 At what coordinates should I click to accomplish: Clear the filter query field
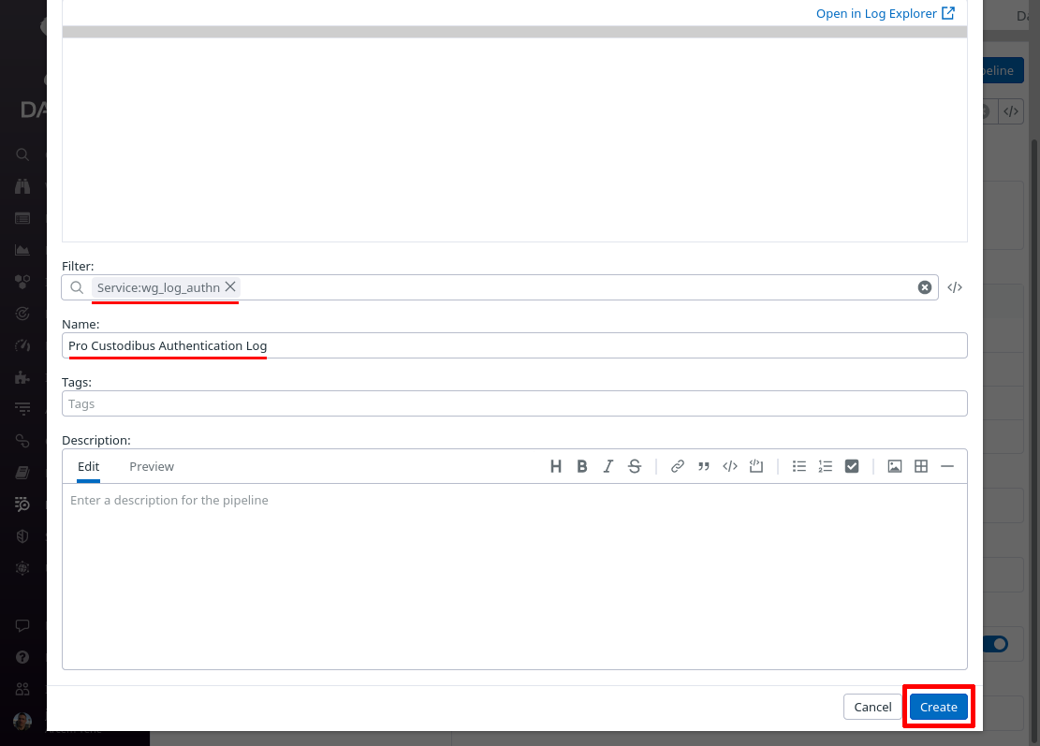[924, 287]
